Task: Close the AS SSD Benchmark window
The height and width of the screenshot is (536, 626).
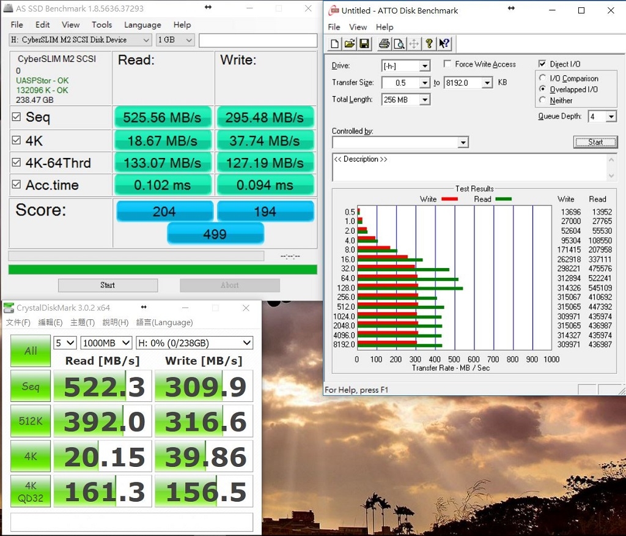Action: coord(308,9)
